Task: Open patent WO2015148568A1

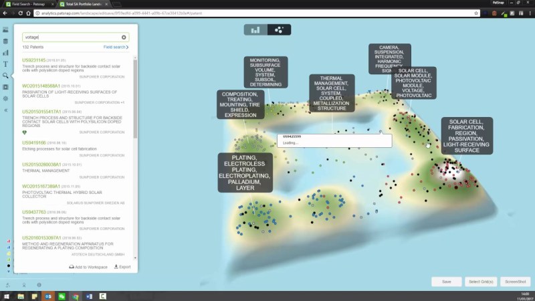Action: point(41,86)
